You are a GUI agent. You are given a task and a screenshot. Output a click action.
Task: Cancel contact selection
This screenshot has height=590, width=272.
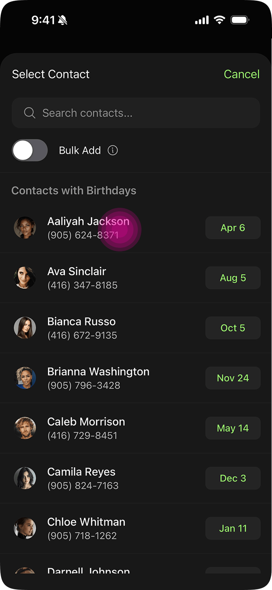point(242,74)
